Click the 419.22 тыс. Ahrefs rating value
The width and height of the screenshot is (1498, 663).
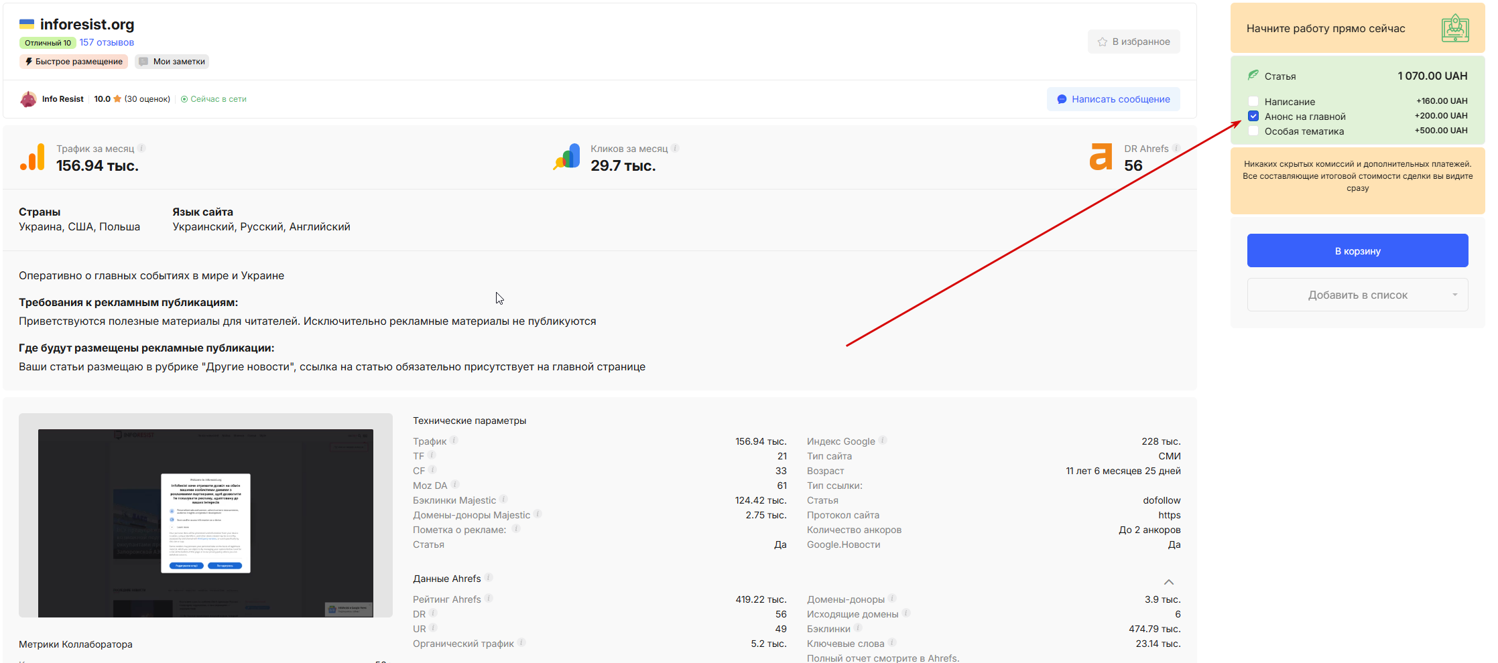point(761,599)
